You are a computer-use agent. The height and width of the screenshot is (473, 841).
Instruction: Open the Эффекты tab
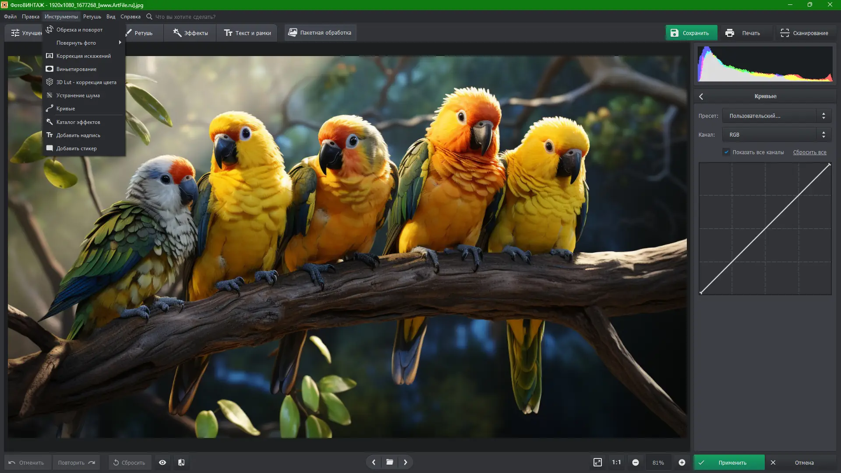190,33
